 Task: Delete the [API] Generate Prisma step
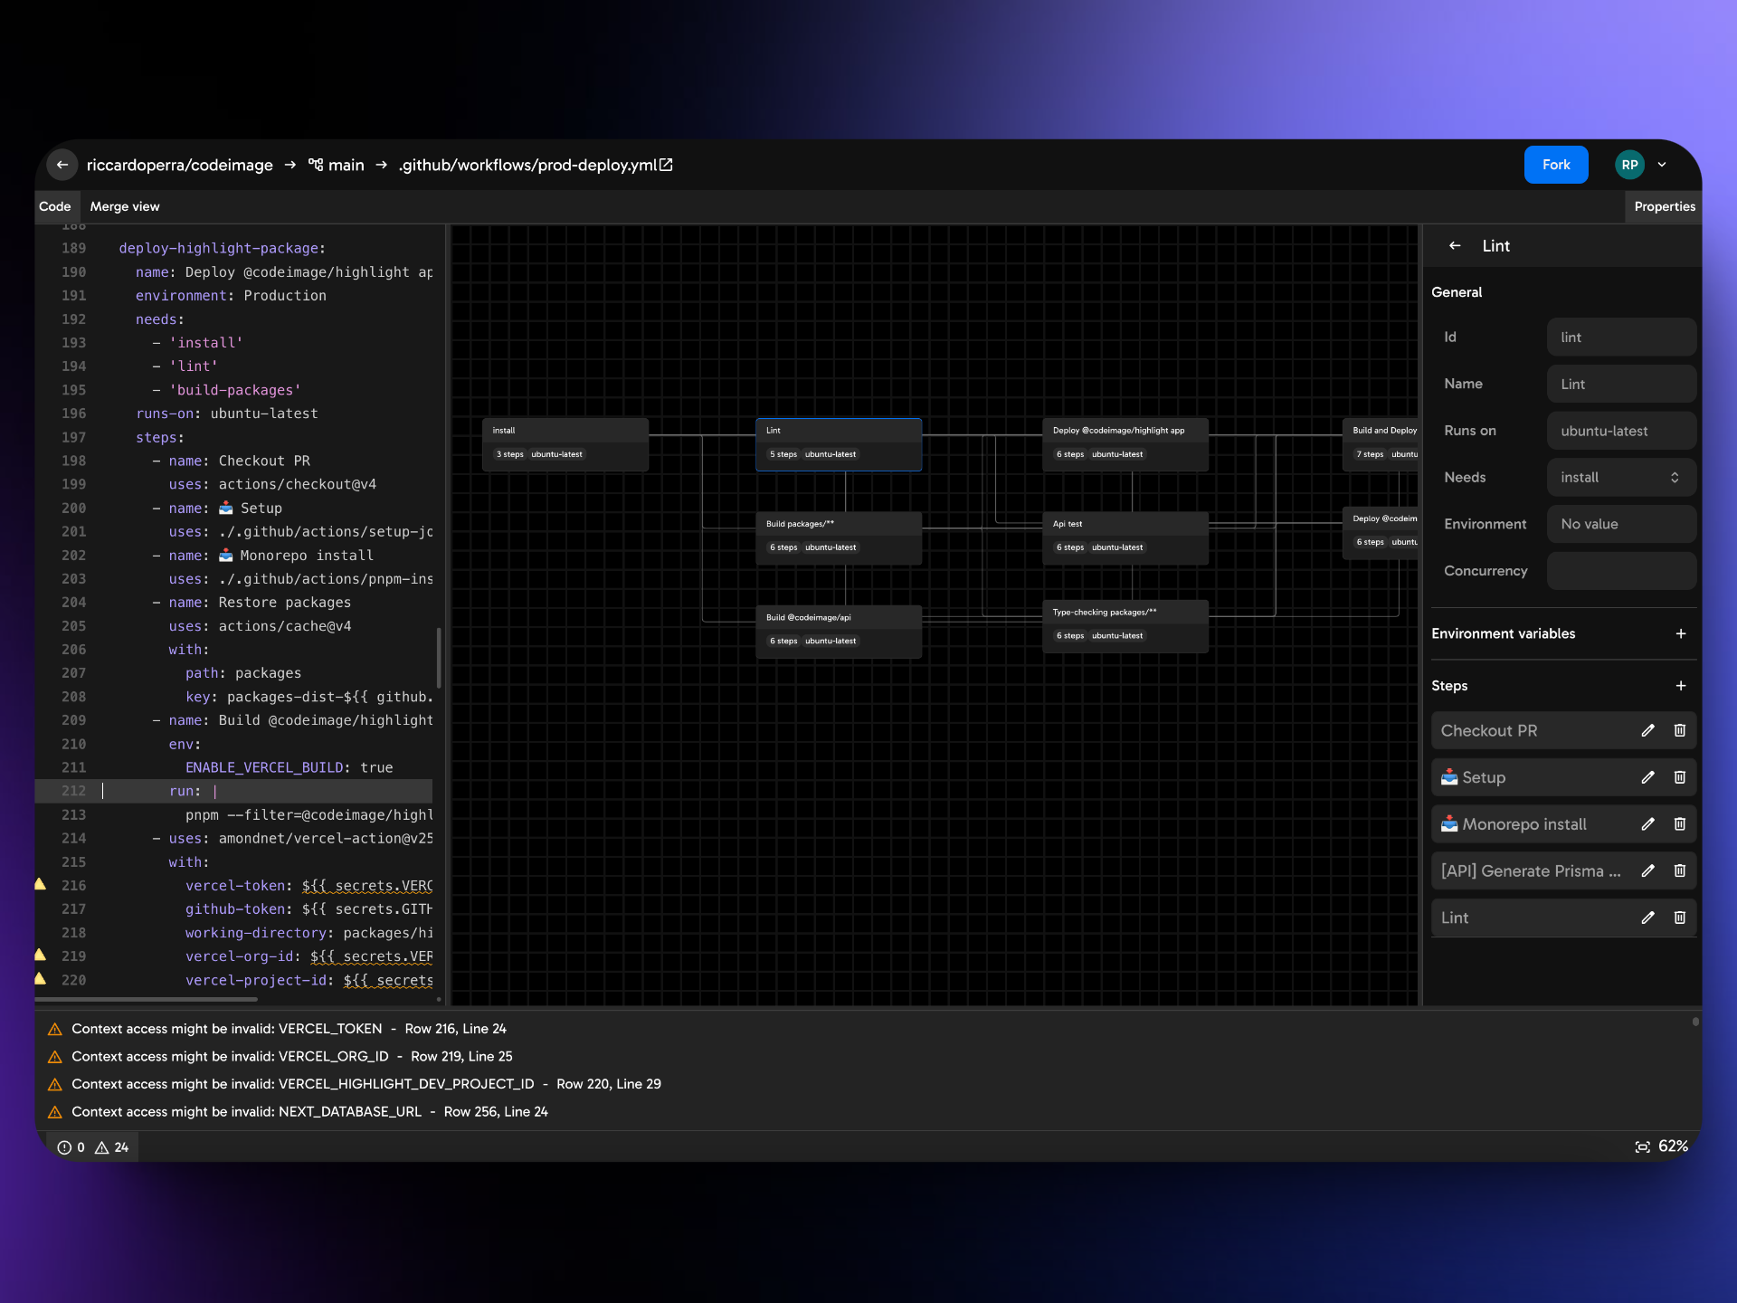pyautogui.click(x=1680, y=870)
